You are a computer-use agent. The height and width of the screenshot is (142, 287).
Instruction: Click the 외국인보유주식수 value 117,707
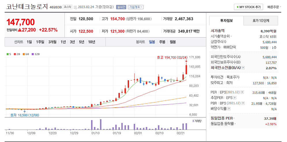point(271,63)
